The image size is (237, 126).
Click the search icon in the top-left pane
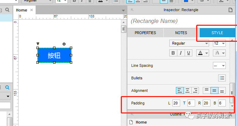tap(7, 10)
